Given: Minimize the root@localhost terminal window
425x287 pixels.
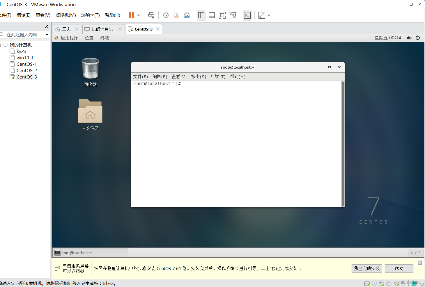Looking at the screenshot, I should coord(320,67).
